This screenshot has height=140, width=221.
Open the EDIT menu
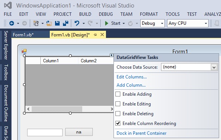pos(24,14)
